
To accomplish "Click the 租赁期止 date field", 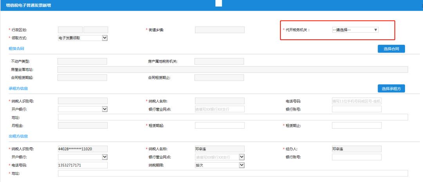I will coord(356,125).
